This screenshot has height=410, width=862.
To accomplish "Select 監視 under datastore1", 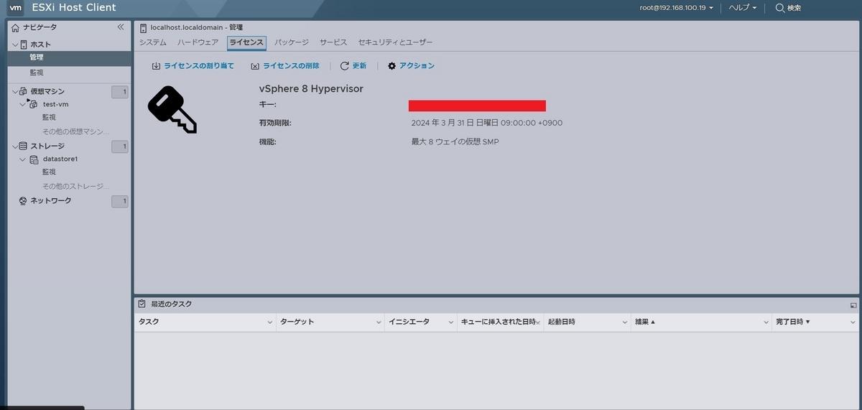I will pos(49,172).
